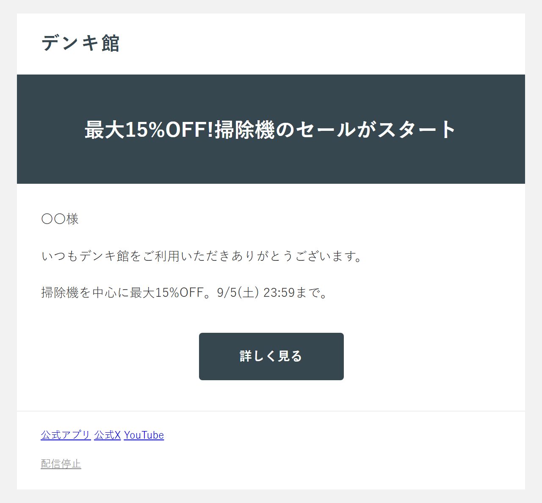Click 配信停止 to unsubscribe
The height and width of the screenshot is (503, 542).
click(61, 464)
